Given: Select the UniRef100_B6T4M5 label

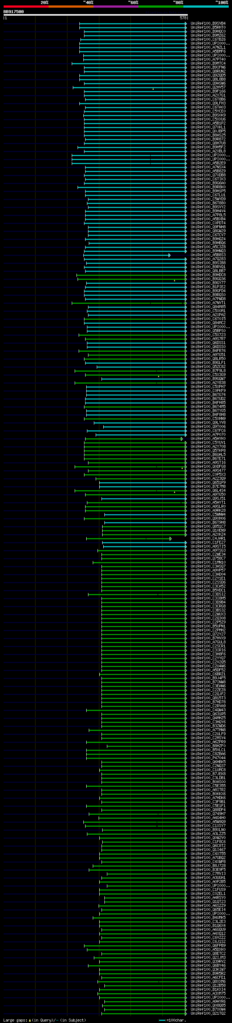Looking at the screenshot, I should click(208, 407).
